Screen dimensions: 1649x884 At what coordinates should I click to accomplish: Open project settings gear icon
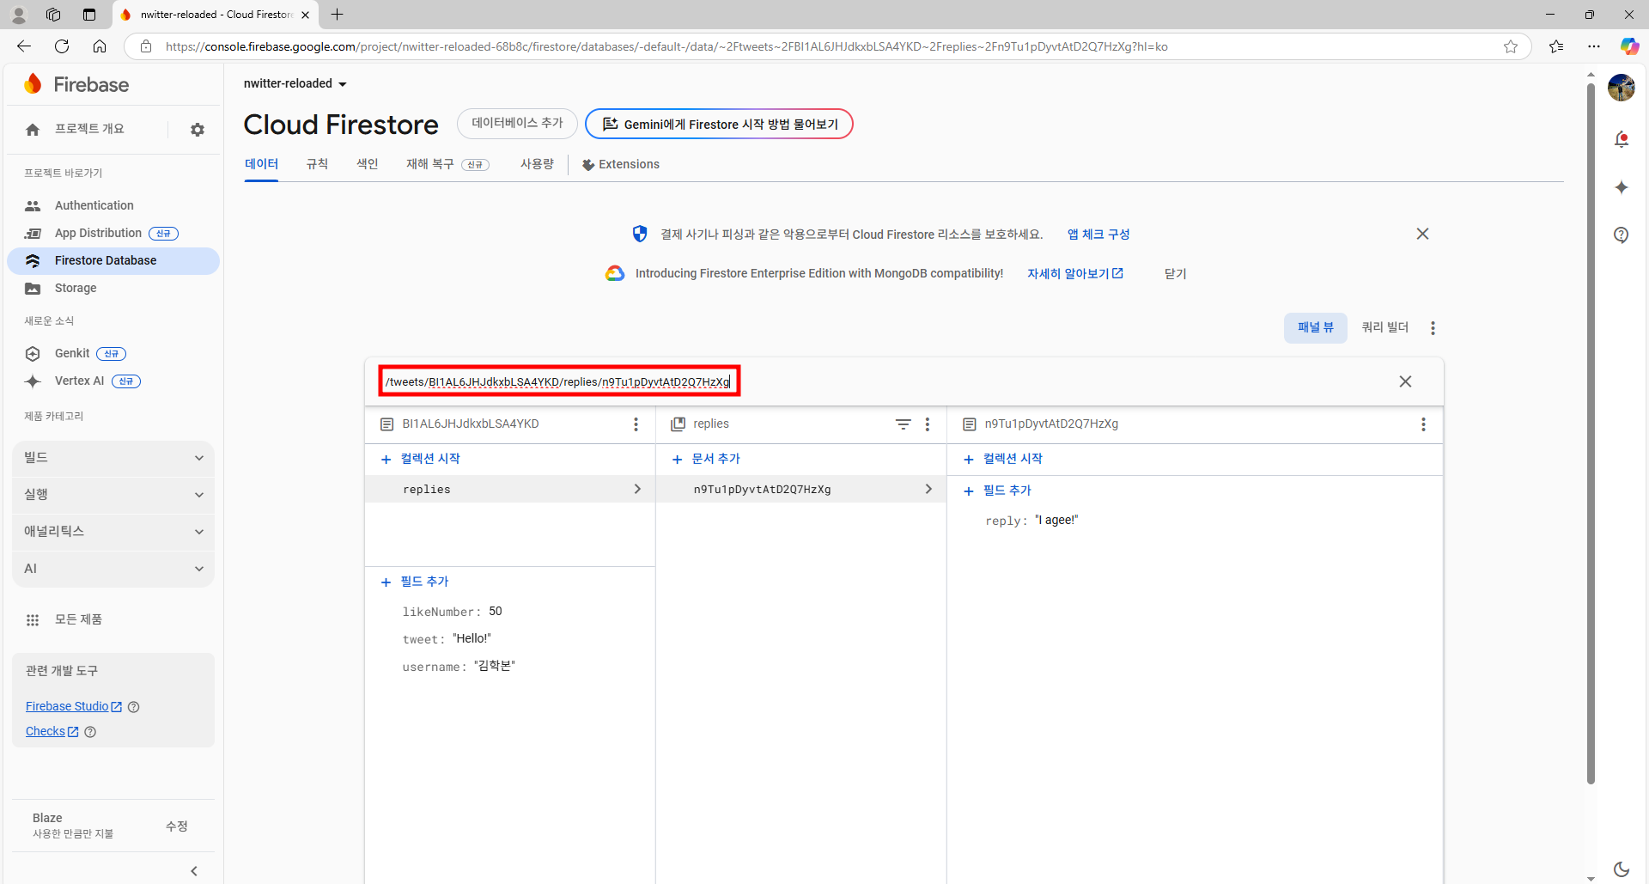tap(198, 130)
